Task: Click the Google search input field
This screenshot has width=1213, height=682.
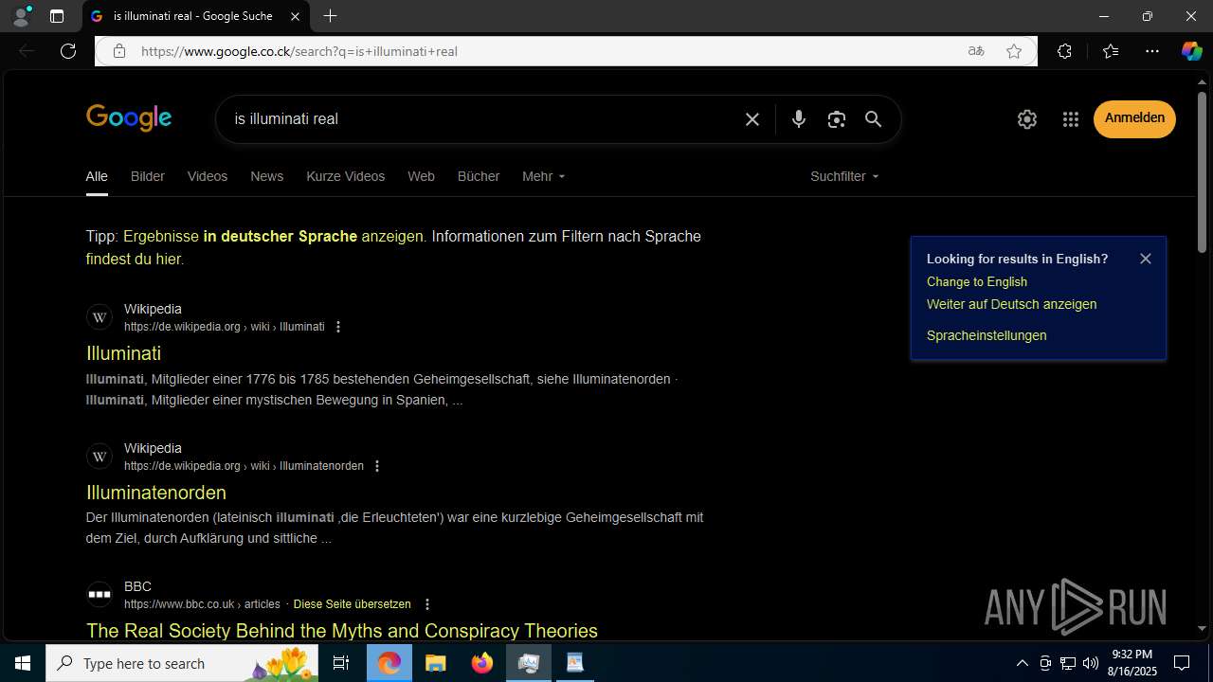Action: (x=483, y=119)
